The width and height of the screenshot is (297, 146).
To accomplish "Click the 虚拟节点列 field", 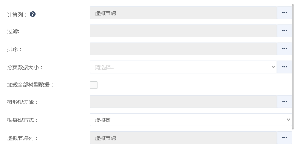I will 183,138.
